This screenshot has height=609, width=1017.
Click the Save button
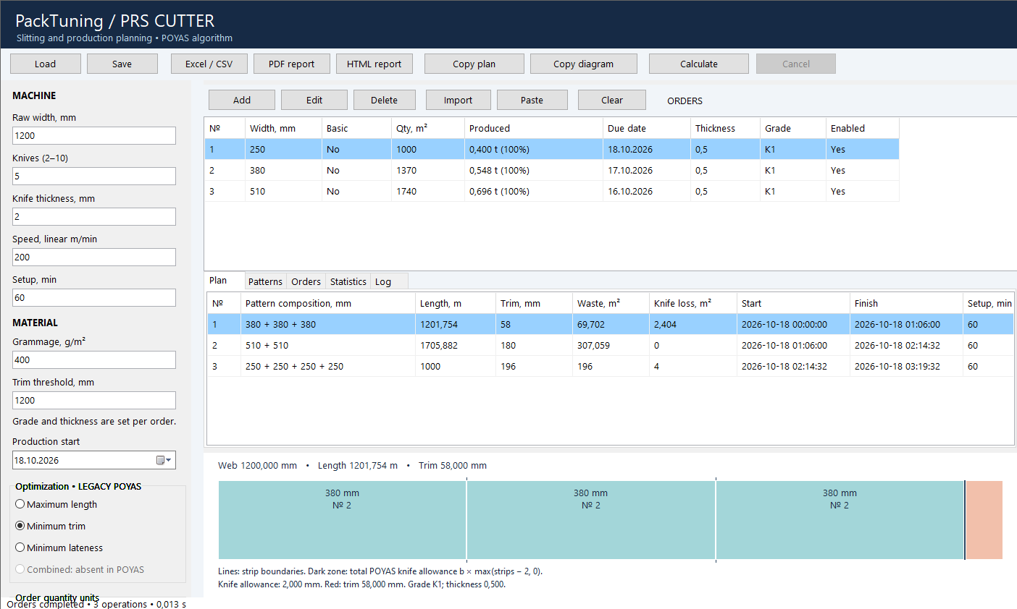[x=122, y=64]
